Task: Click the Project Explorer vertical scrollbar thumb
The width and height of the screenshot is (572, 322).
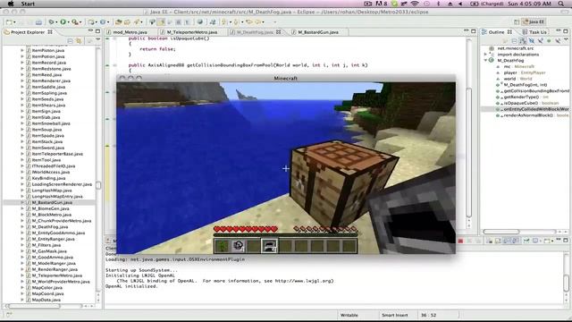Action: [x=98, y=185]
